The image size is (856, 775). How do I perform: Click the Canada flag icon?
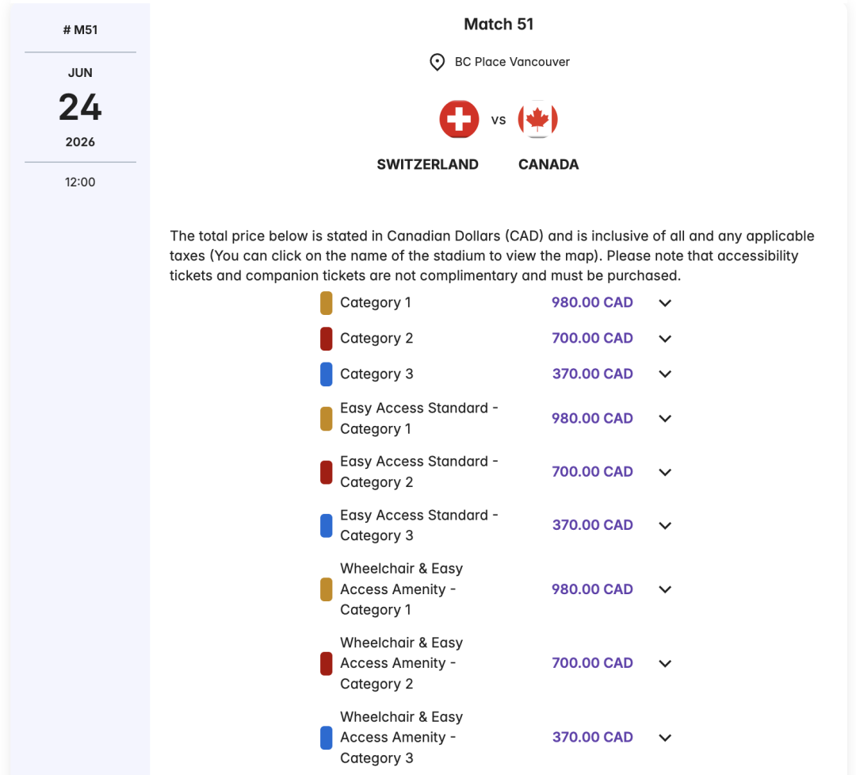coord(538,120)
